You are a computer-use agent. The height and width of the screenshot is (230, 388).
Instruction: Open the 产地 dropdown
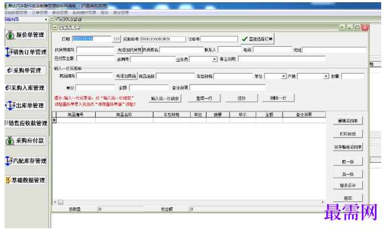pos(326,76)
